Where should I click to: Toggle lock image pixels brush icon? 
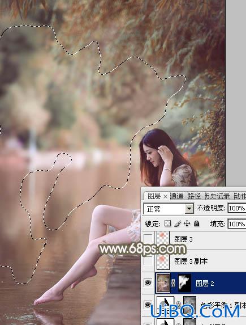coord(178,223)
